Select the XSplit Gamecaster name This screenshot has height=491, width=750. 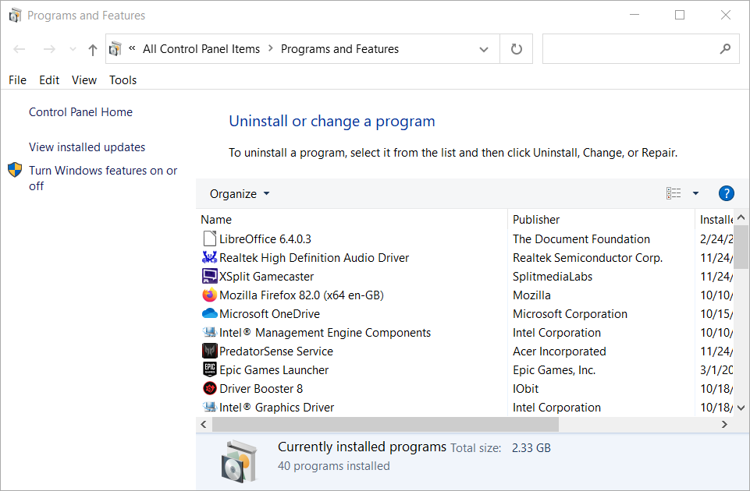point(266,276)
